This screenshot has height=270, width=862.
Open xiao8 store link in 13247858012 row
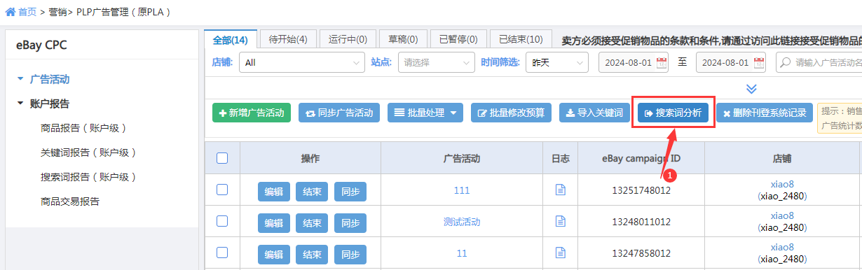tap(782, 248)
